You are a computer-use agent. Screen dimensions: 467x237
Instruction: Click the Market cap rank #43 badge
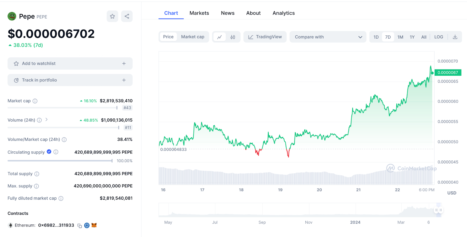(127, 108)
